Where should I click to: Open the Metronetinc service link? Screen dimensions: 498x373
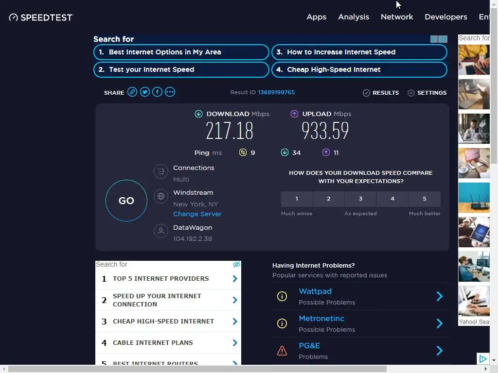pos(322,319)
